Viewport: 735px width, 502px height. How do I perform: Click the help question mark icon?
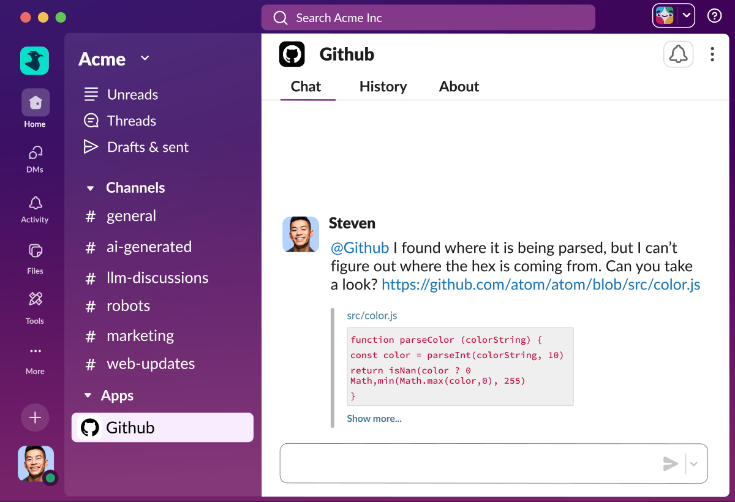[x=714, y=16]
